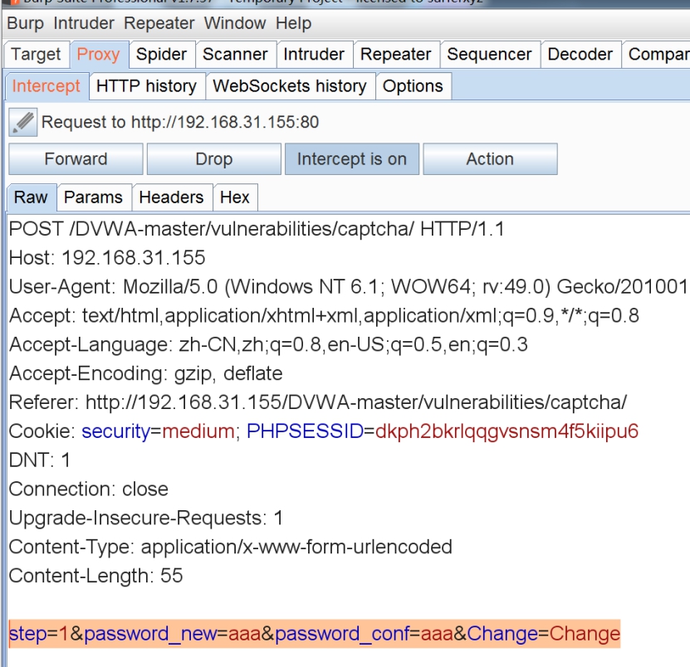Image resolution: width=690 pixels, height=667 pixels.
Task: Select the Intercept sub-tab
Action: click(46, 86)
